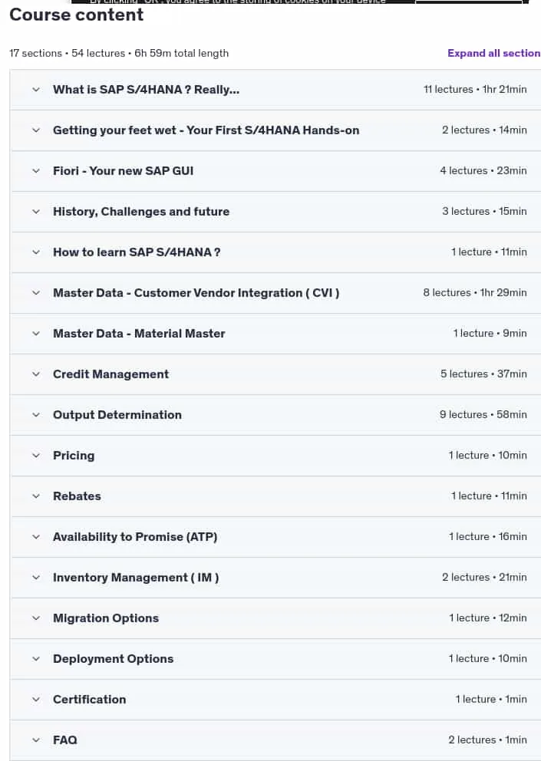This screenshot has width=541, height=761.
Task: Click chevron beside 'Availability to Promise (ATP)'
Action: [36, 537]
